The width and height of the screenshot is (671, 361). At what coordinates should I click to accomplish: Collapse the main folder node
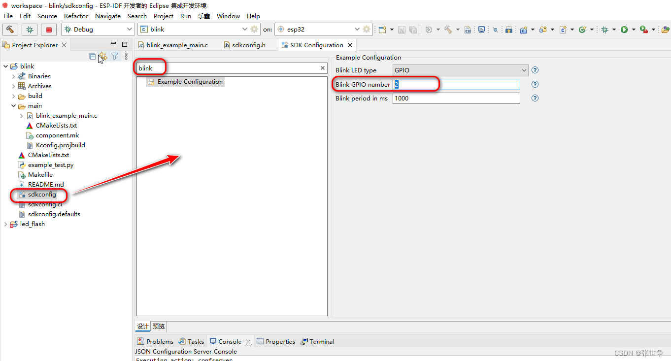point(14,106)
